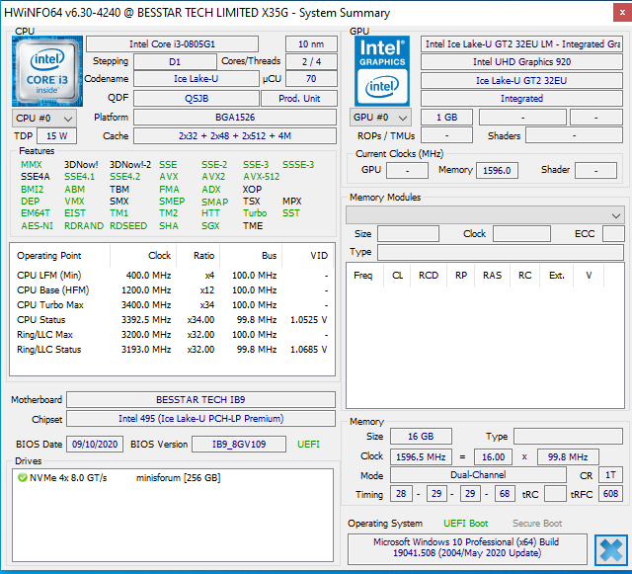Select the CPU LFM (Min) row
The width and height of the screenshot is (632, 574).
click(172, 276)
